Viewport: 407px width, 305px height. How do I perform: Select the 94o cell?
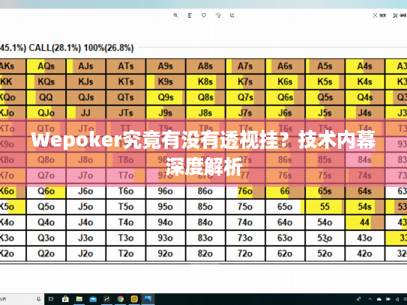tap(166, 223)
